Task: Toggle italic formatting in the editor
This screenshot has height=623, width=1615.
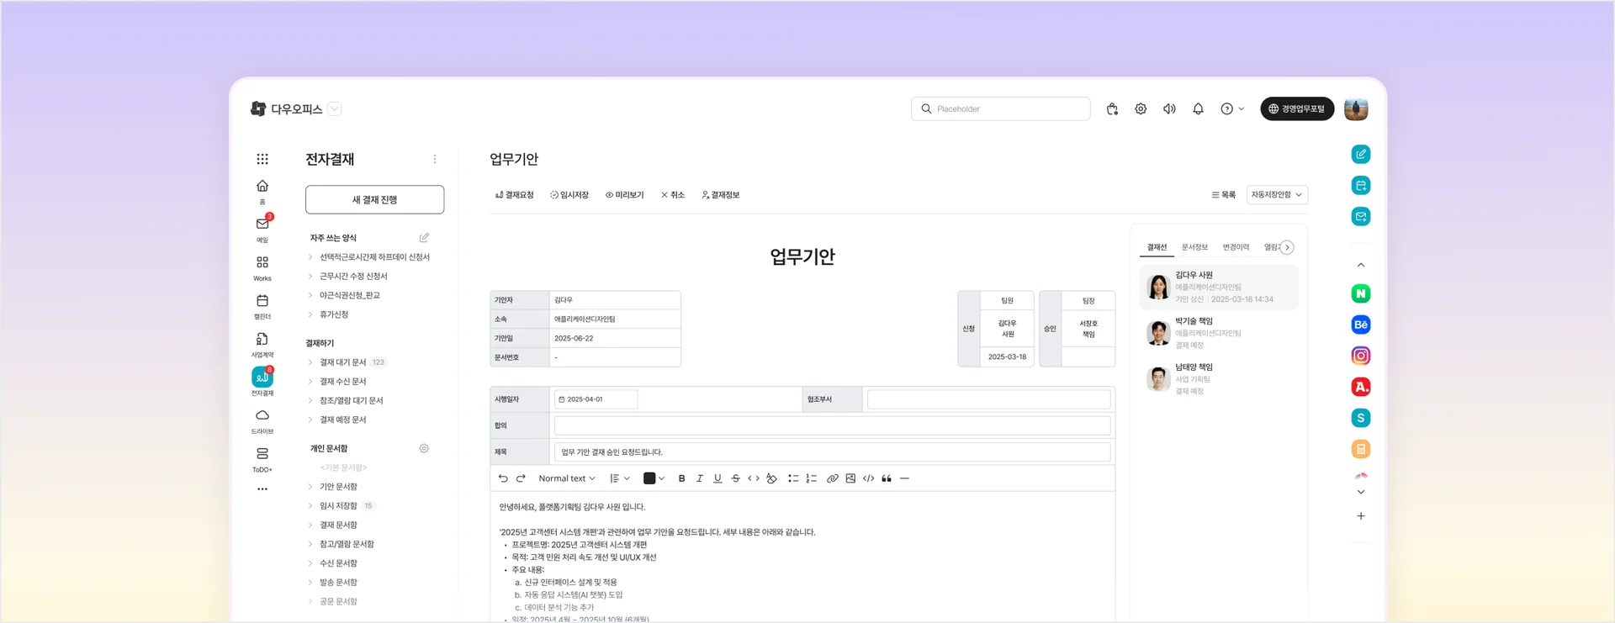Action: [699, 478]
